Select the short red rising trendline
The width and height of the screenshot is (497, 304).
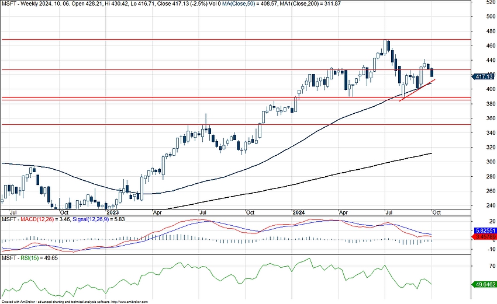(x=417, y=90)
